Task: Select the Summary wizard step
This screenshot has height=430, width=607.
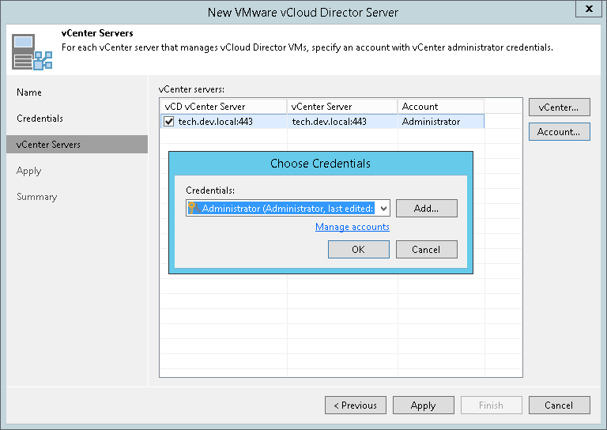Action: pos(37,197)
